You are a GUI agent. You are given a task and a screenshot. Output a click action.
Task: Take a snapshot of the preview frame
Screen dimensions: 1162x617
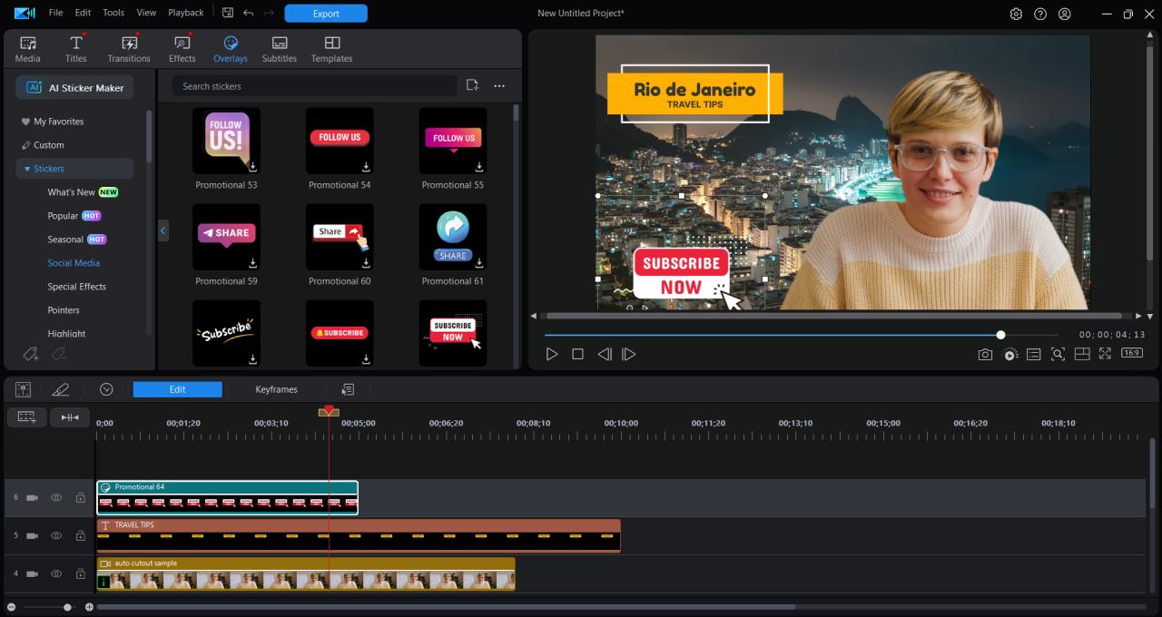click(985, 354)
